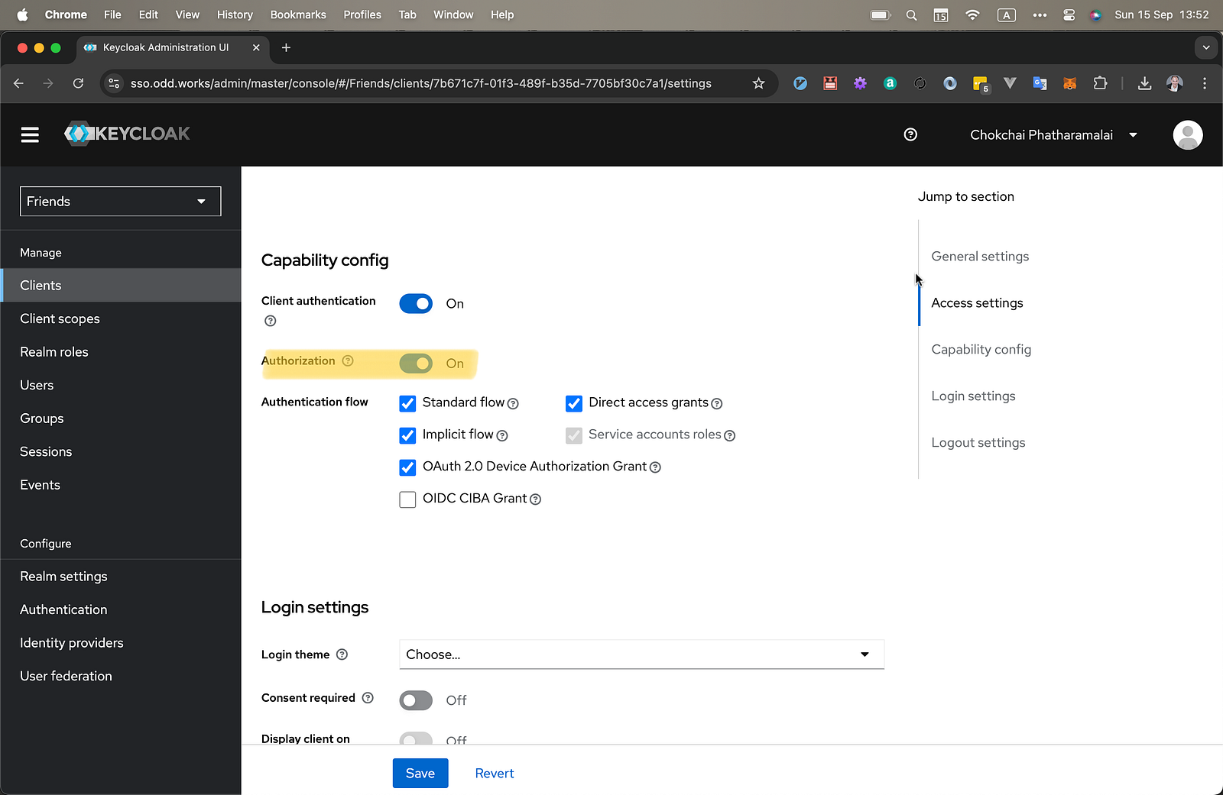
Task: Toggle the Authorization switch
Action: pos(416,364)
